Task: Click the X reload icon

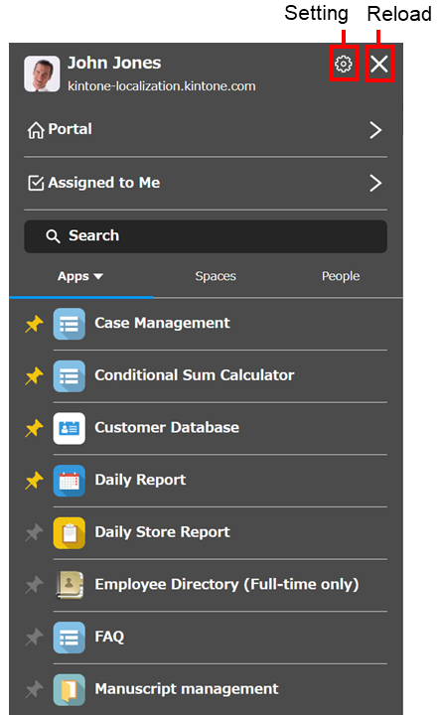Action: pos(379,64)
